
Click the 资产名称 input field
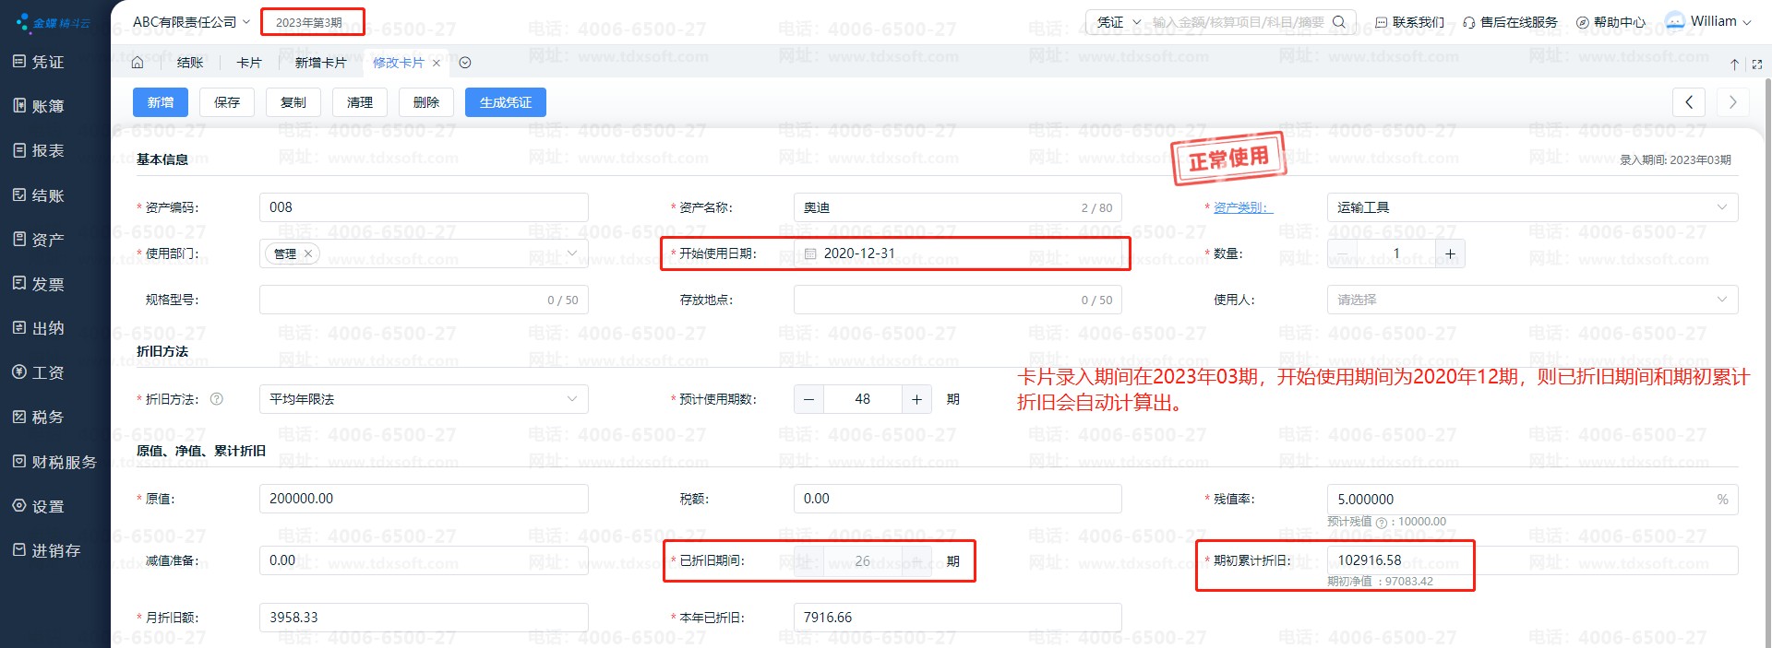pos(957,207)
